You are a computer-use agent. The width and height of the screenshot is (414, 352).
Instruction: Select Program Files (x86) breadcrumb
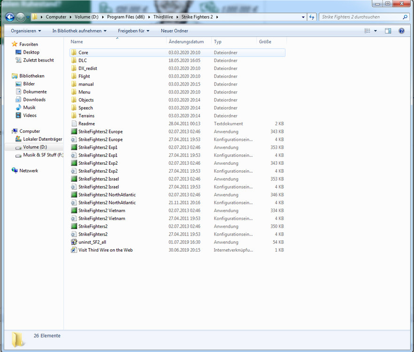[x=126, y=17]
